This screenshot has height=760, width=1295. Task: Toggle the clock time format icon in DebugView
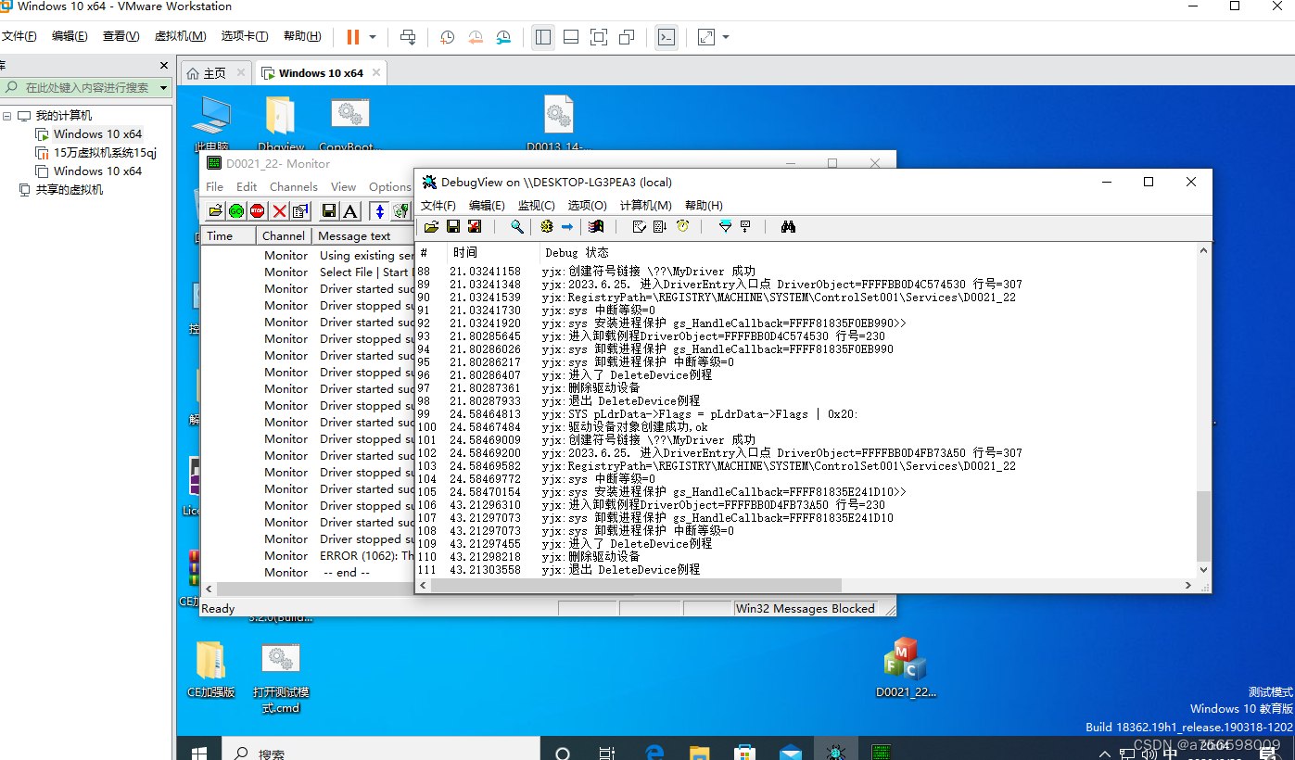coord(682,226)
